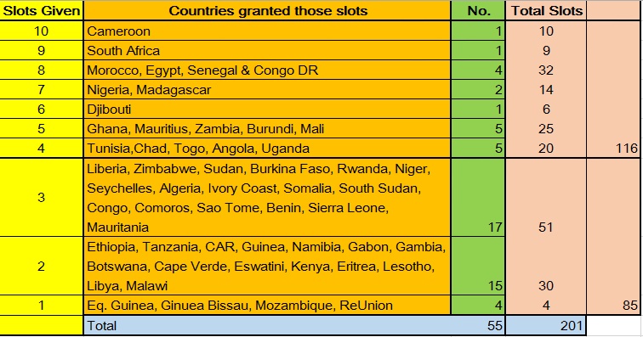Click the yellow cell with slots value 10
The image size is (643, 337).
tap(41, 31)
